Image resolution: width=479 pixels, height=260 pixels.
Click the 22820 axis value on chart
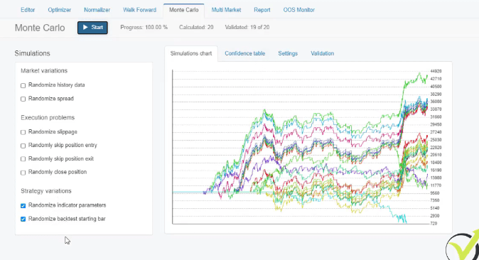pos(436,147)
